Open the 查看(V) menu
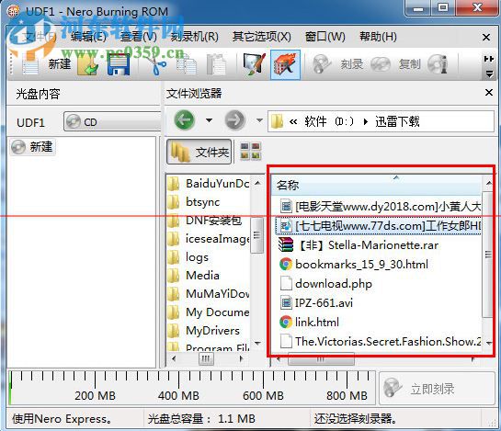The width and height of the screenshot is (501, 431). [139, 37]
